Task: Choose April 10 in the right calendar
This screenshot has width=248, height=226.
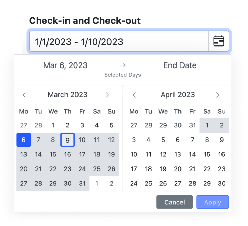Action: point(134,154)
